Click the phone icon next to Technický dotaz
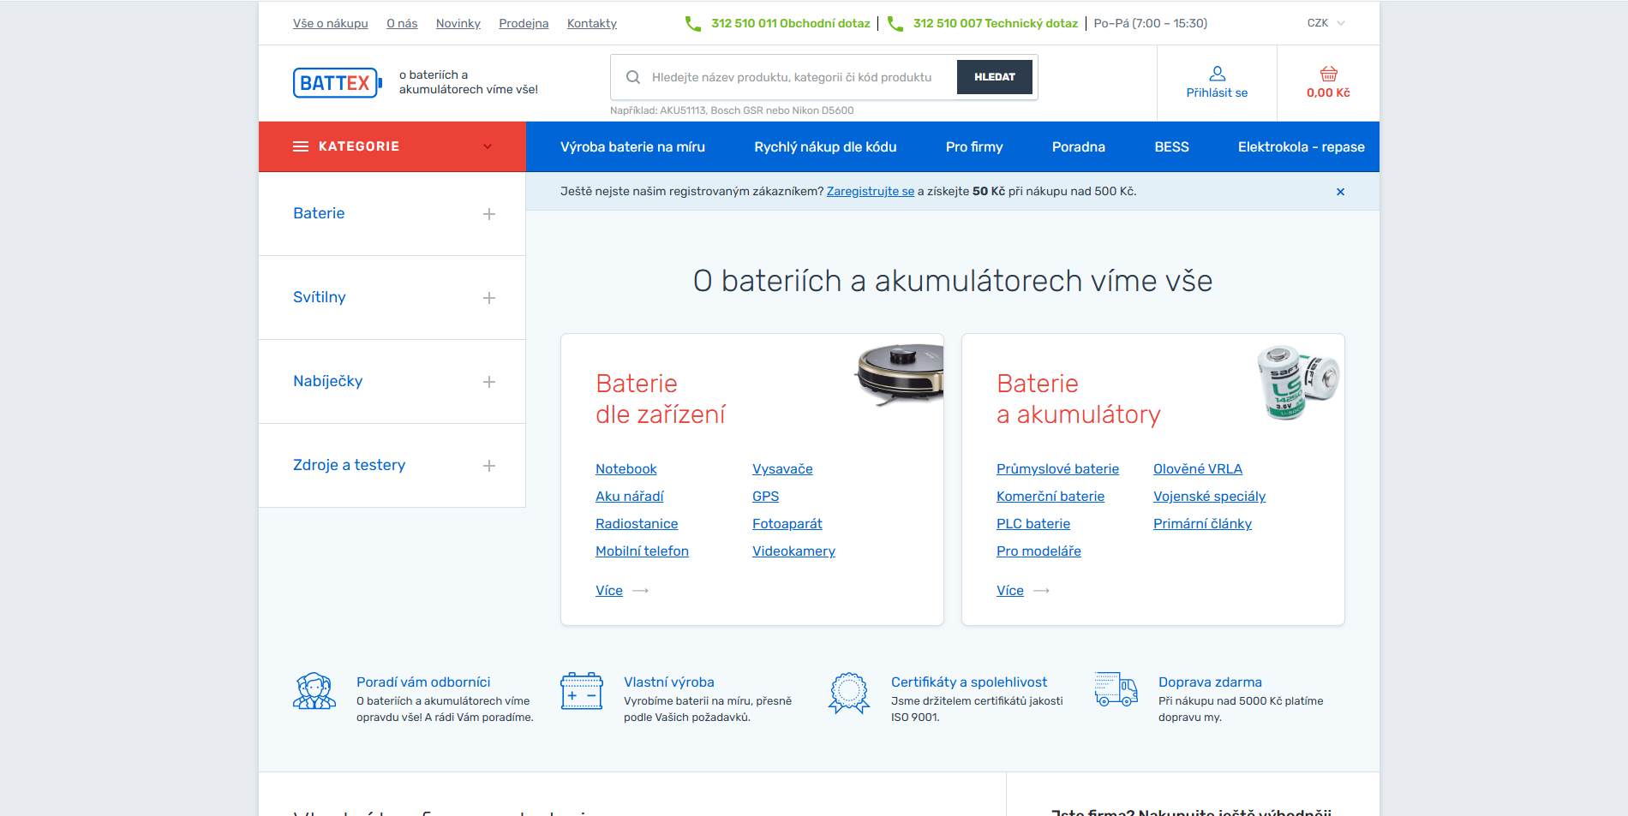 tap(895, 23)
